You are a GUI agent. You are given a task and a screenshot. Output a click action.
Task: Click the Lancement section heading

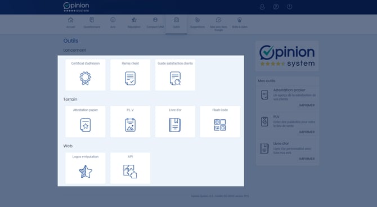[74, 50]
